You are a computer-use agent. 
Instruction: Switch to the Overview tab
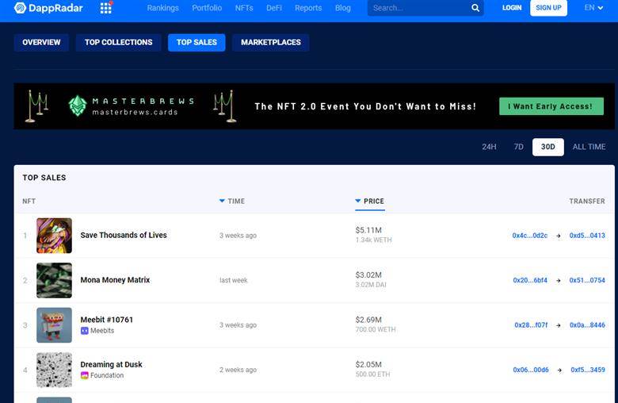coord(41,43)
